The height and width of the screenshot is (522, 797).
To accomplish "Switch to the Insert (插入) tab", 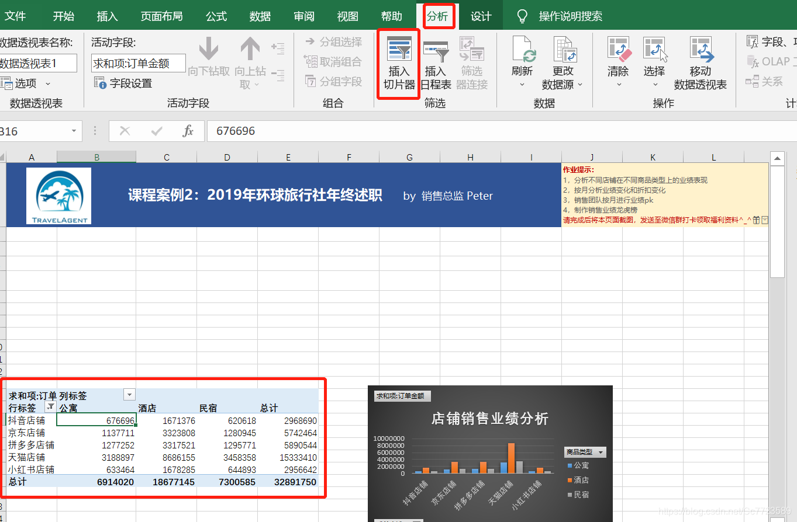I will pos(107,16).
